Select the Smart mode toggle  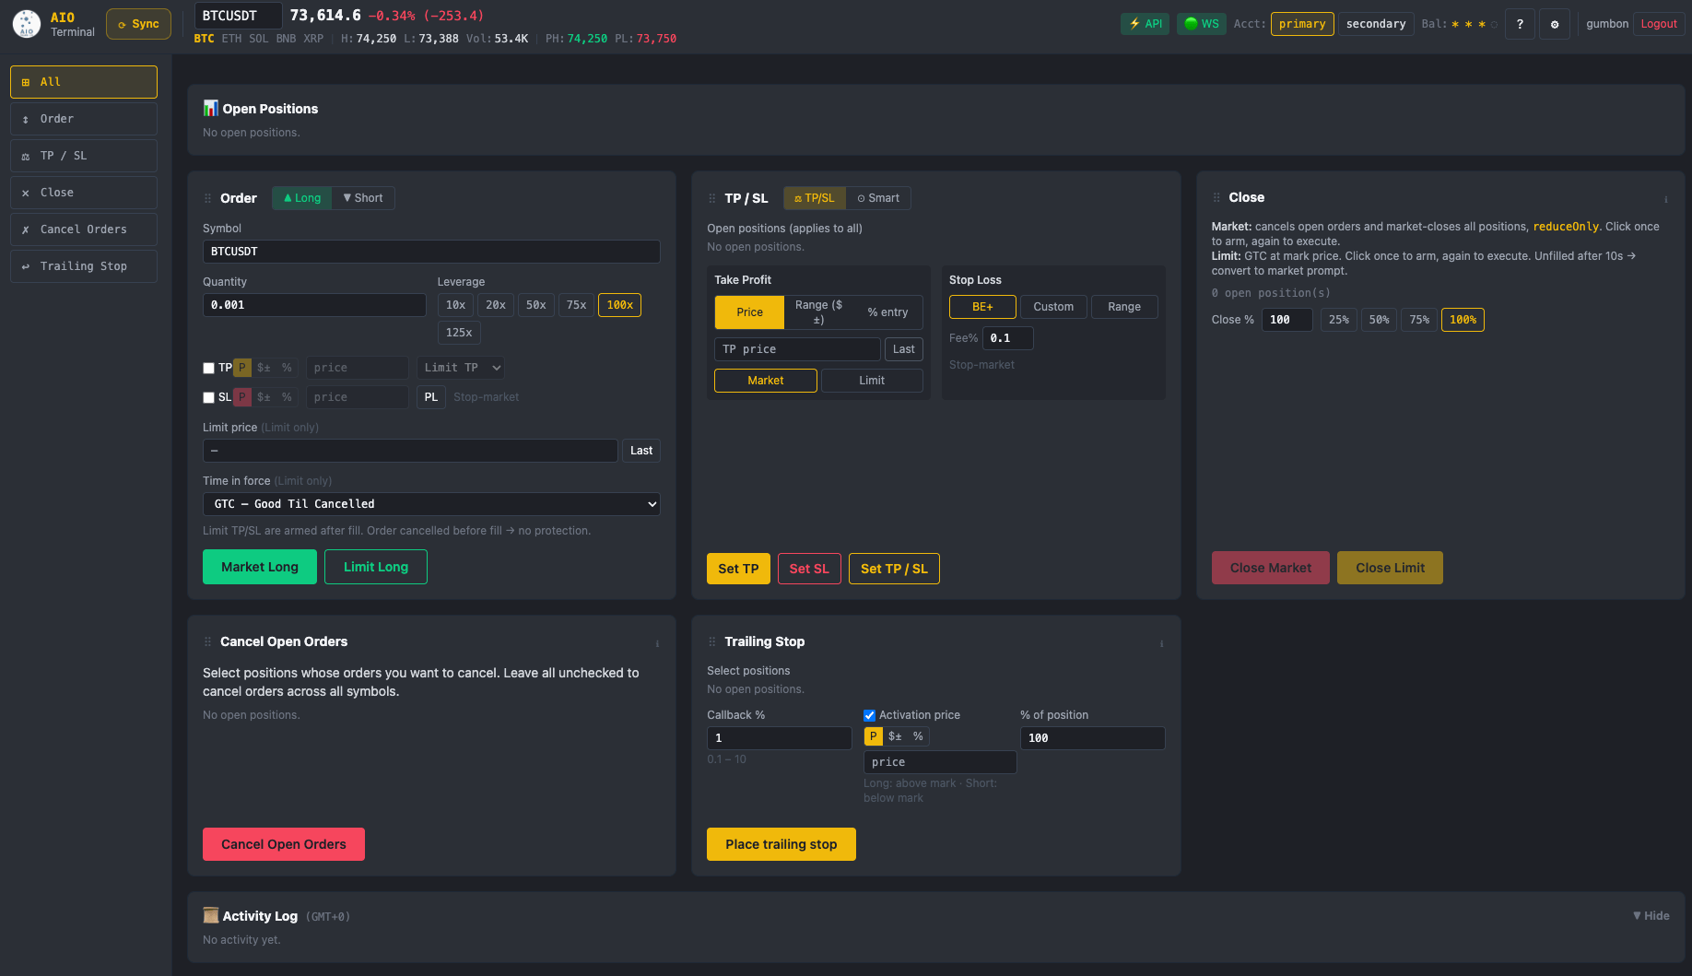tap(878, 198)
